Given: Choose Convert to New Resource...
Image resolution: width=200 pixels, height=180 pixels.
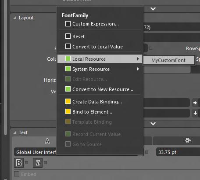Looking at the screenshot, I should pyautogui.click(x=100, y=89).
